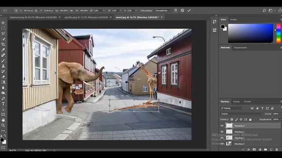Click the layer styles fx icon
The image size is (282, 158).
click(x=249, y=149)
